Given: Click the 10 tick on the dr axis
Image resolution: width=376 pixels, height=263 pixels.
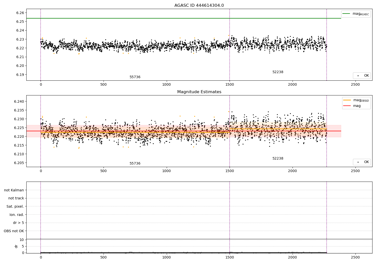Looking at the screenshot, I should pos(22,240).
